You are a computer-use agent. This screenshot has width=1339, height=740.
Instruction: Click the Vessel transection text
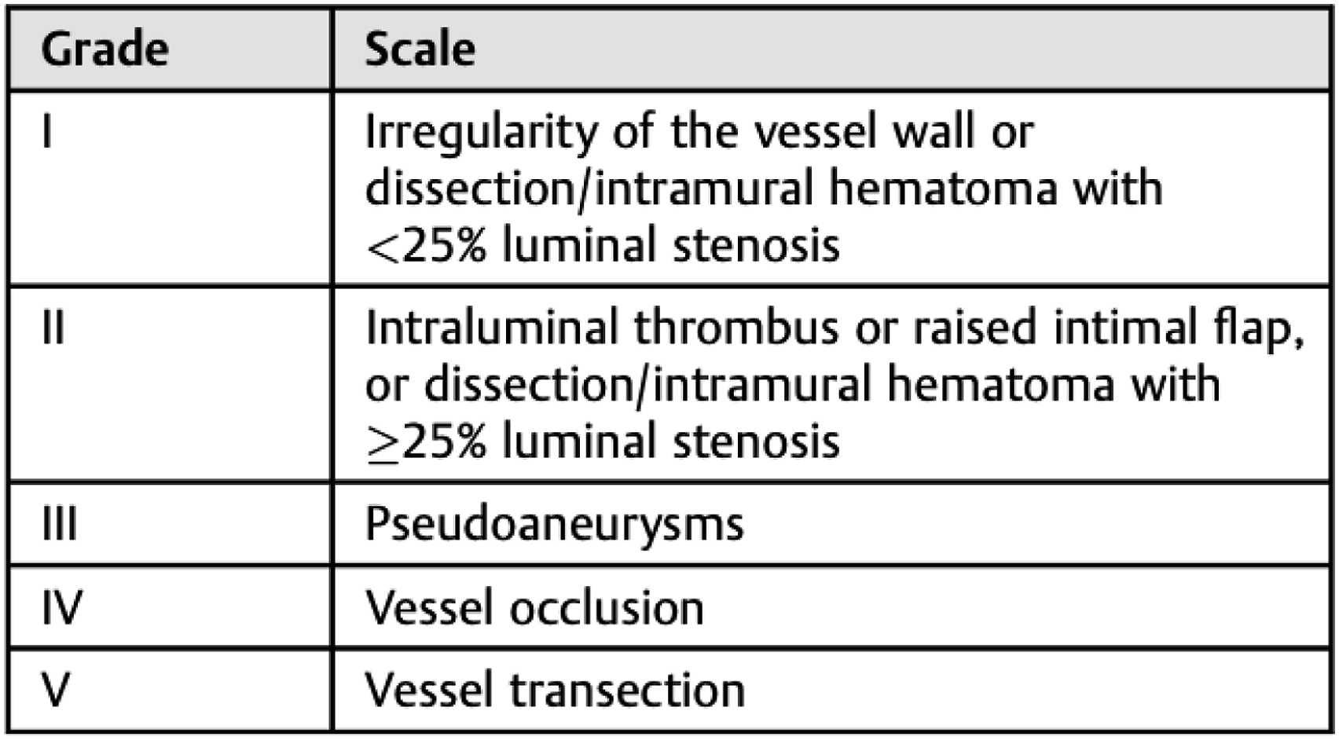coord(555,691)
